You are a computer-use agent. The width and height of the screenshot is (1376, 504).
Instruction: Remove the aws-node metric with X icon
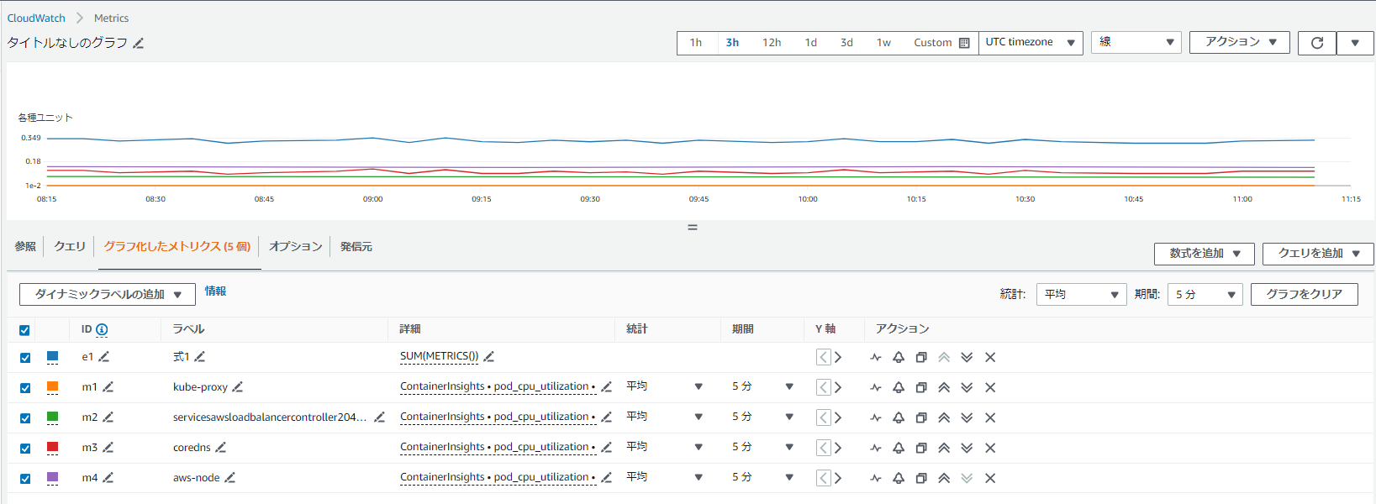[990, 478]
